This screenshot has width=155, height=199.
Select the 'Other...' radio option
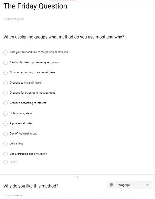pyautogui.click(x=5, y=162)
